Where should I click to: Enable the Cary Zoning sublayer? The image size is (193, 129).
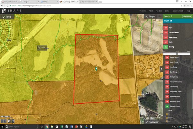tap(167, 72)
